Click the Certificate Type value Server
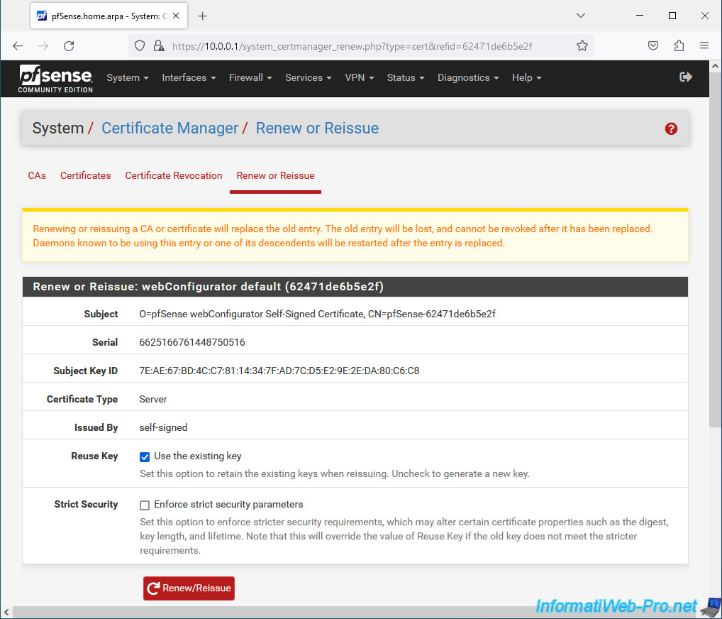 [x=153, y=400]
